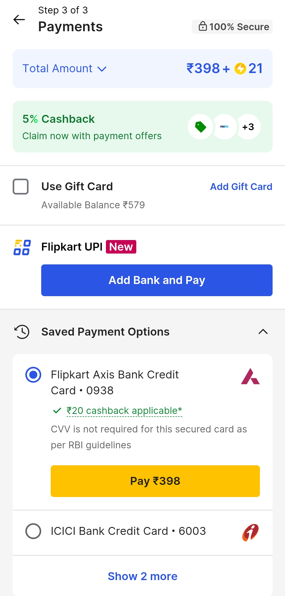Image resolution: width=285 pixels, height=596 pixels.
Task: Tap the +3 more offers bubble
Action: coord(248,127)
